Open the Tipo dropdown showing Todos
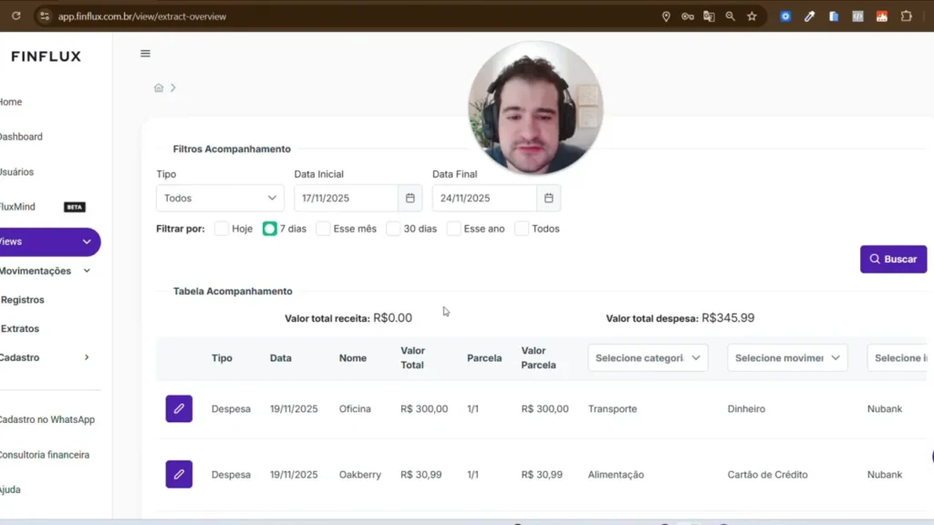The width and height of the screenshot is (934, 525). [x=219, y=198]
